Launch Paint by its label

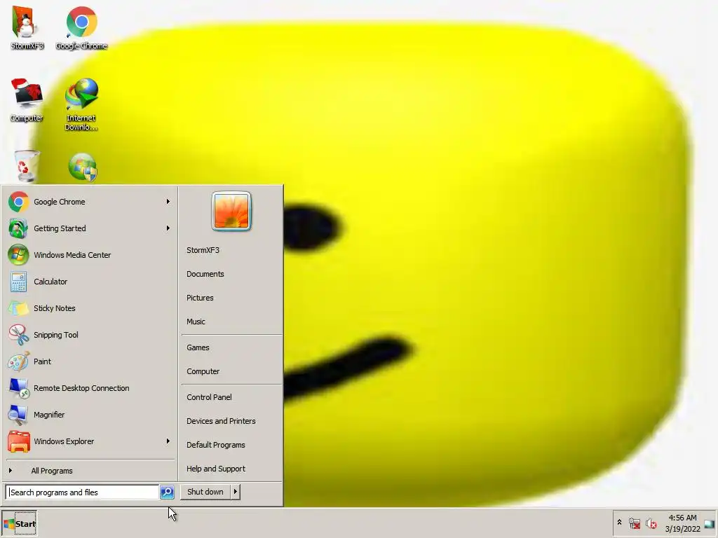[x=42, y=361]
